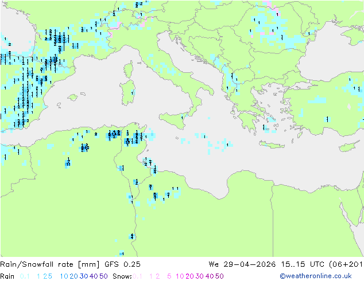Click the "Rain" legend label

[x=7, y=276]
